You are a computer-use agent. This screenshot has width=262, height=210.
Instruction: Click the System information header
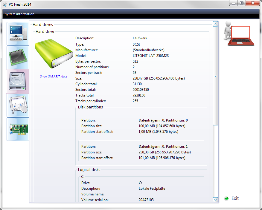click(x=19, y=14)
